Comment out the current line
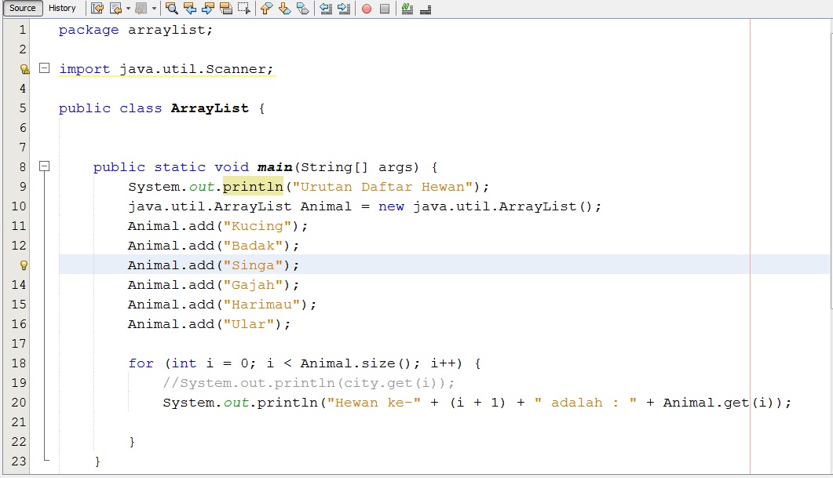Image resolution: width=833 pixels, height=478 pixels. (408, 9)
